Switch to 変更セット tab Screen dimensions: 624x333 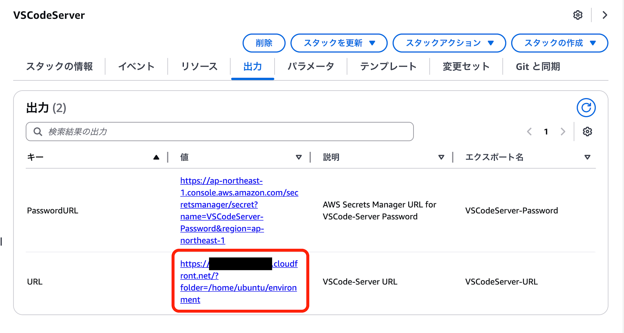[x=466, y=66]
